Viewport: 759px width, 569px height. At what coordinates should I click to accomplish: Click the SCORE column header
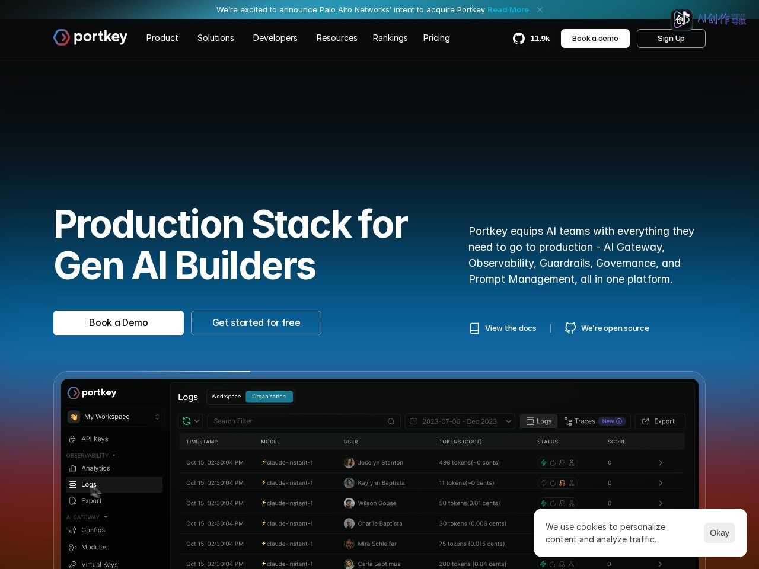pos(617,442)
